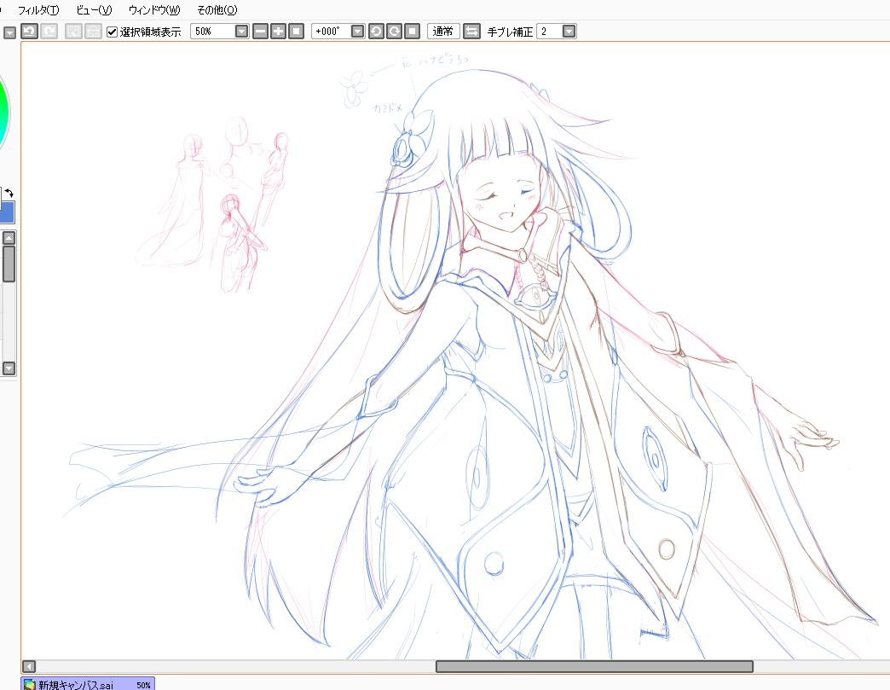This screenshot has width=890, height=690.
Task: Select the 新規キャンバス.sai canvas tab
Action: tap(88, 684)
